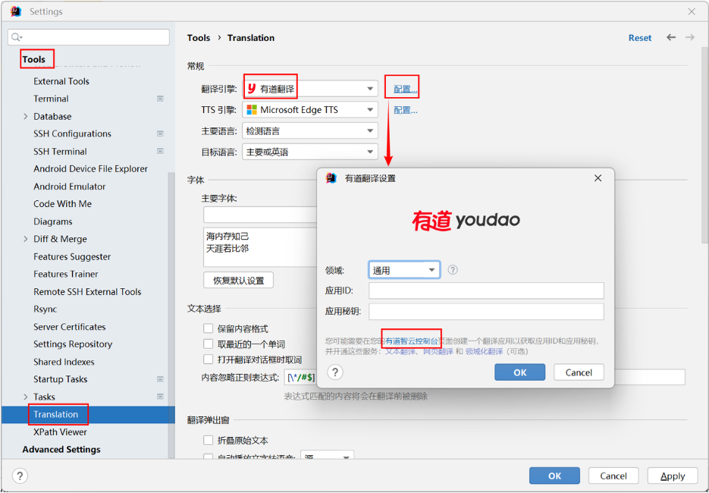The image size is (709, 493).
Task: Click 配置... link next to 翻译引擎
Action: click(x=405, y=89)
